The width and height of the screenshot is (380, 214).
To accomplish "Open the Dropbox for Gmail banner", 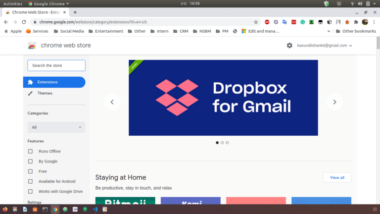I will (223, 98).
